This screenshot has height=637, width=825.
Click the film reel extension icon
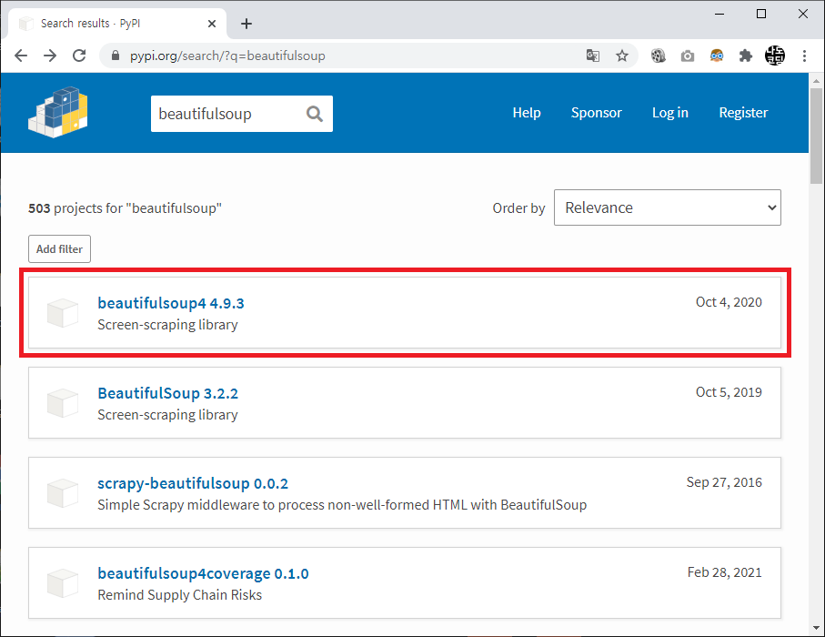tap(659, 56)
